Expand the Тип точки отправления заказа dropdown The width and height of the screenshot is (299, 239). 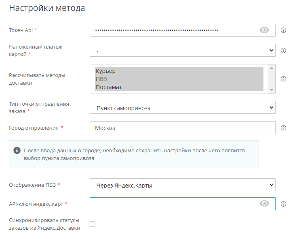click(x=182, y=107)
